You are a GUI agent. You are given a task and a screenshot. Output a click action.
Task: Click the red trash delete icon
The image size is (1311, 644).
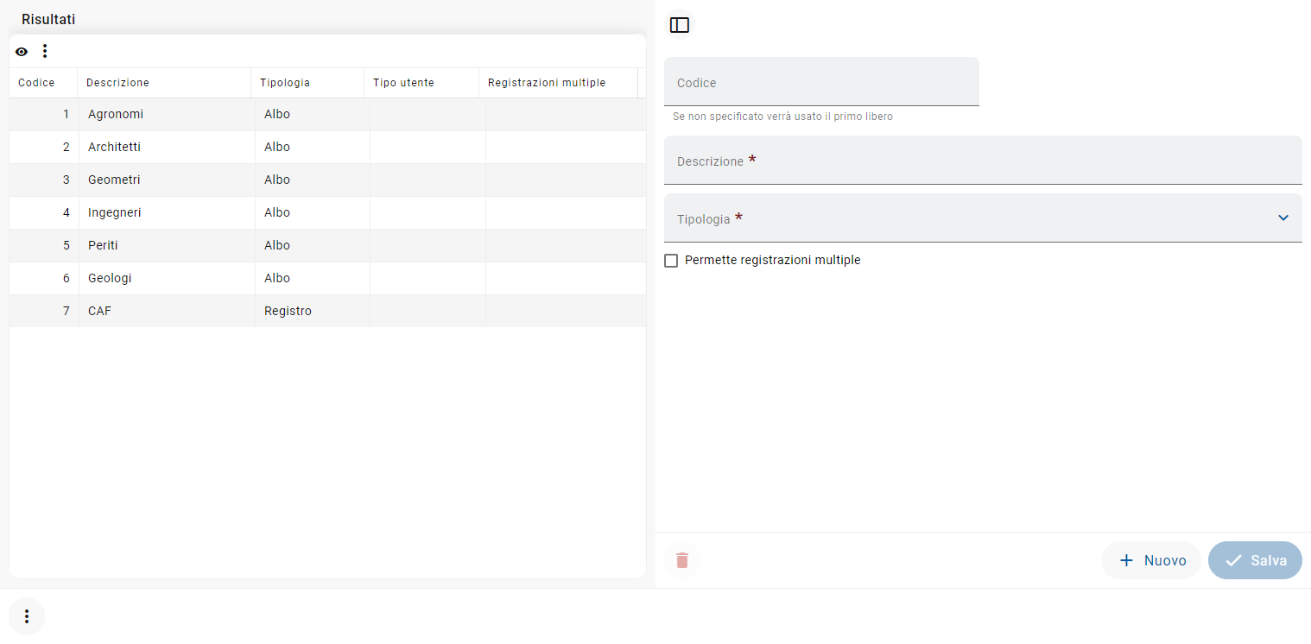coord(682,560)
